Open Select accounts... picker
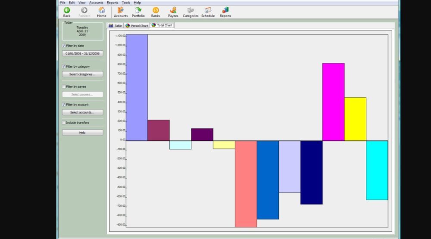 click(x=82, y=112)
